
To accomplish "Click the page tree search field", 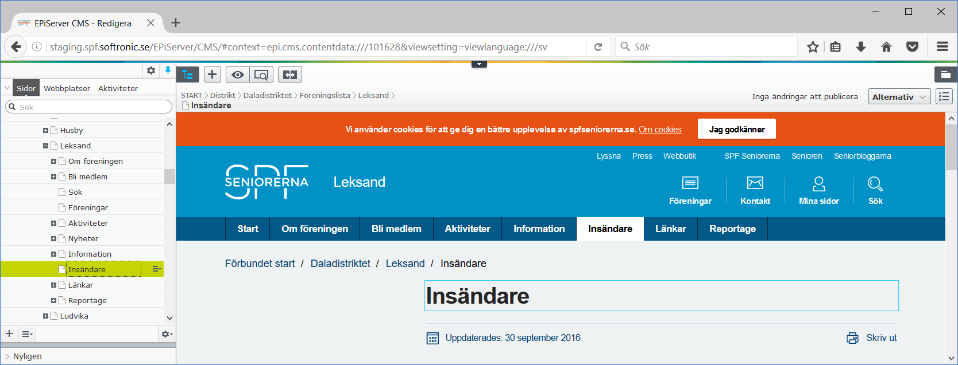I will 88,107.
